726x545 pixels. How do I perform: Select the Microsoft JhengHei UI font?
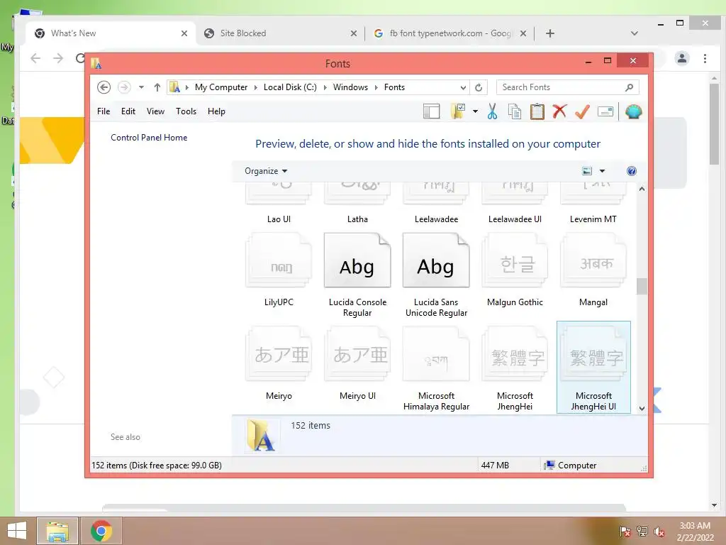593,367
